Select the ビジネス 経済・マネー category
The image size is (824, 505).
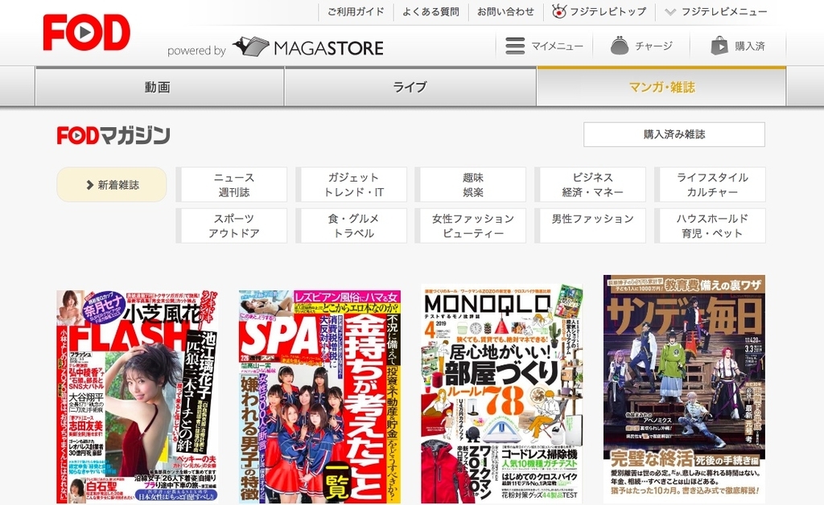pos(591,185)
